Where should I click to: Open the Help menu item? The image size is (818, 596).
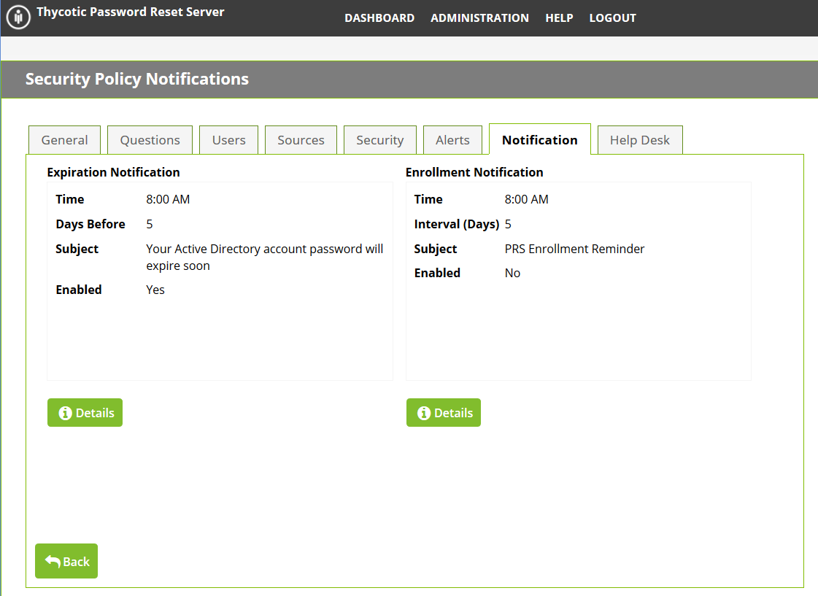pyautogui.click(x=559, y=18)
